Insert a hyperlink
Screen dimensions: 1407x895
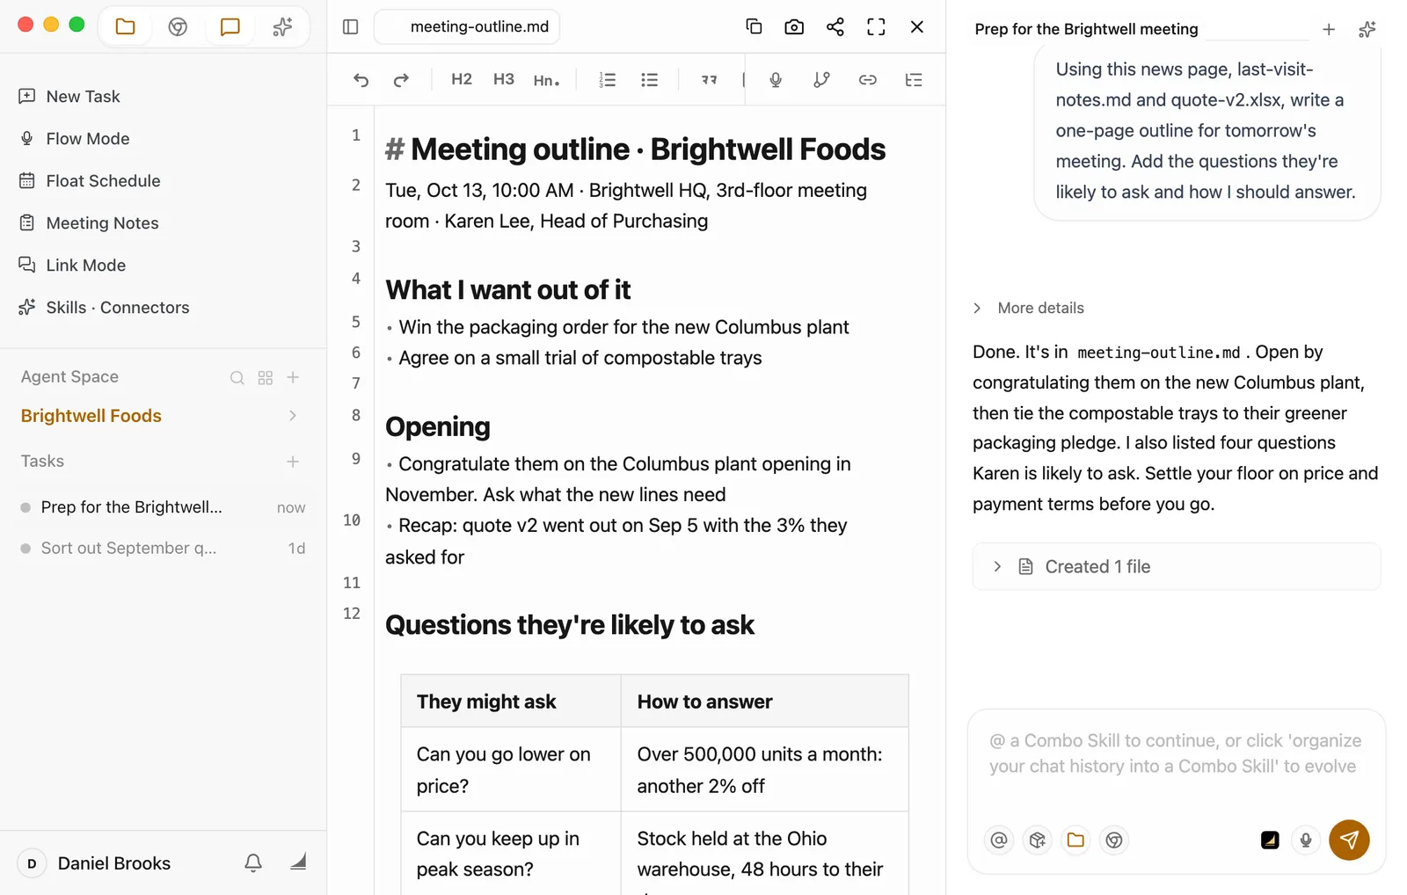867,80
